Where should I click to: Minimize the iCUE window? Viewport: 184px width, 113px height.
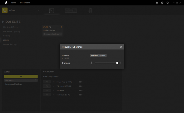tap(174, 3)
